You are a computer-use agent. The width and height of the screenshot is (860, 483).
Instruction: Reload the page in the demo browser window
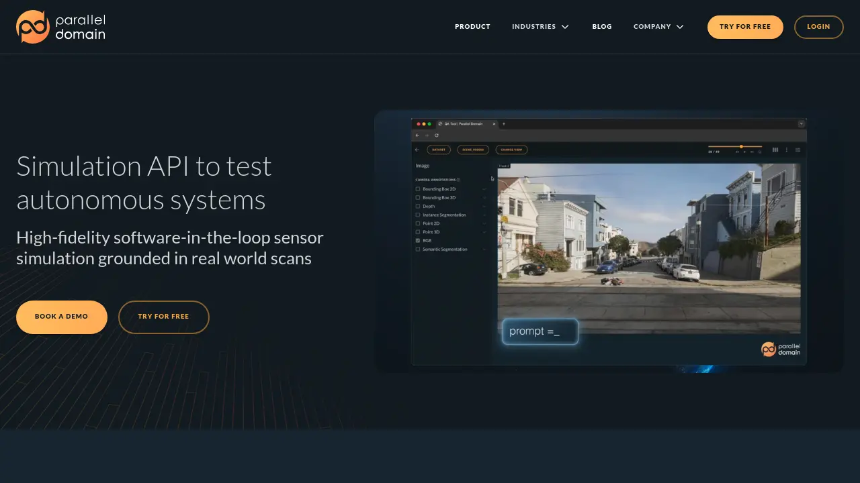tap(436, 136)
